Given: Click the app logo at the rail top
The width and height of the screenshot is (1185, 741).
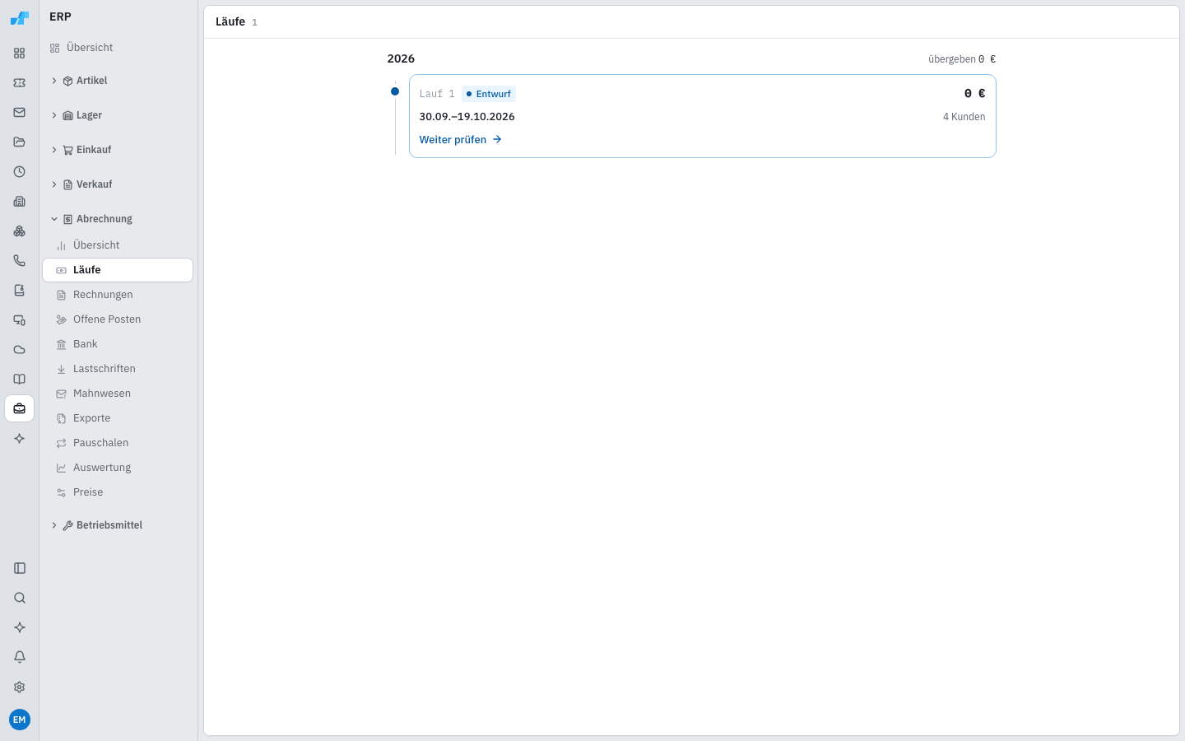Looking at the screenshot, I should (x=20, y=18).
